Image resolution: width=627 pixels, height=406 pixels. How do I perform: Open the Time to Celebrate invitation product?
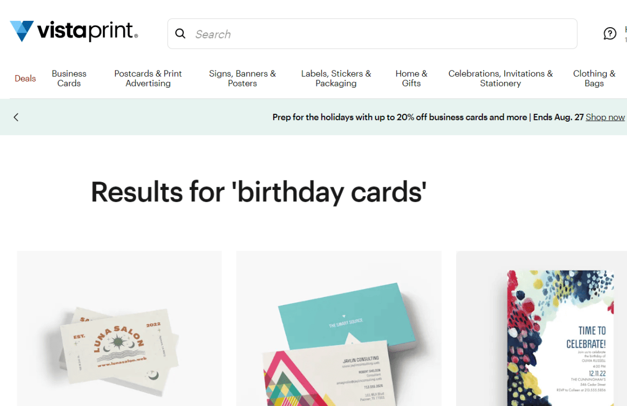point(541,328)
